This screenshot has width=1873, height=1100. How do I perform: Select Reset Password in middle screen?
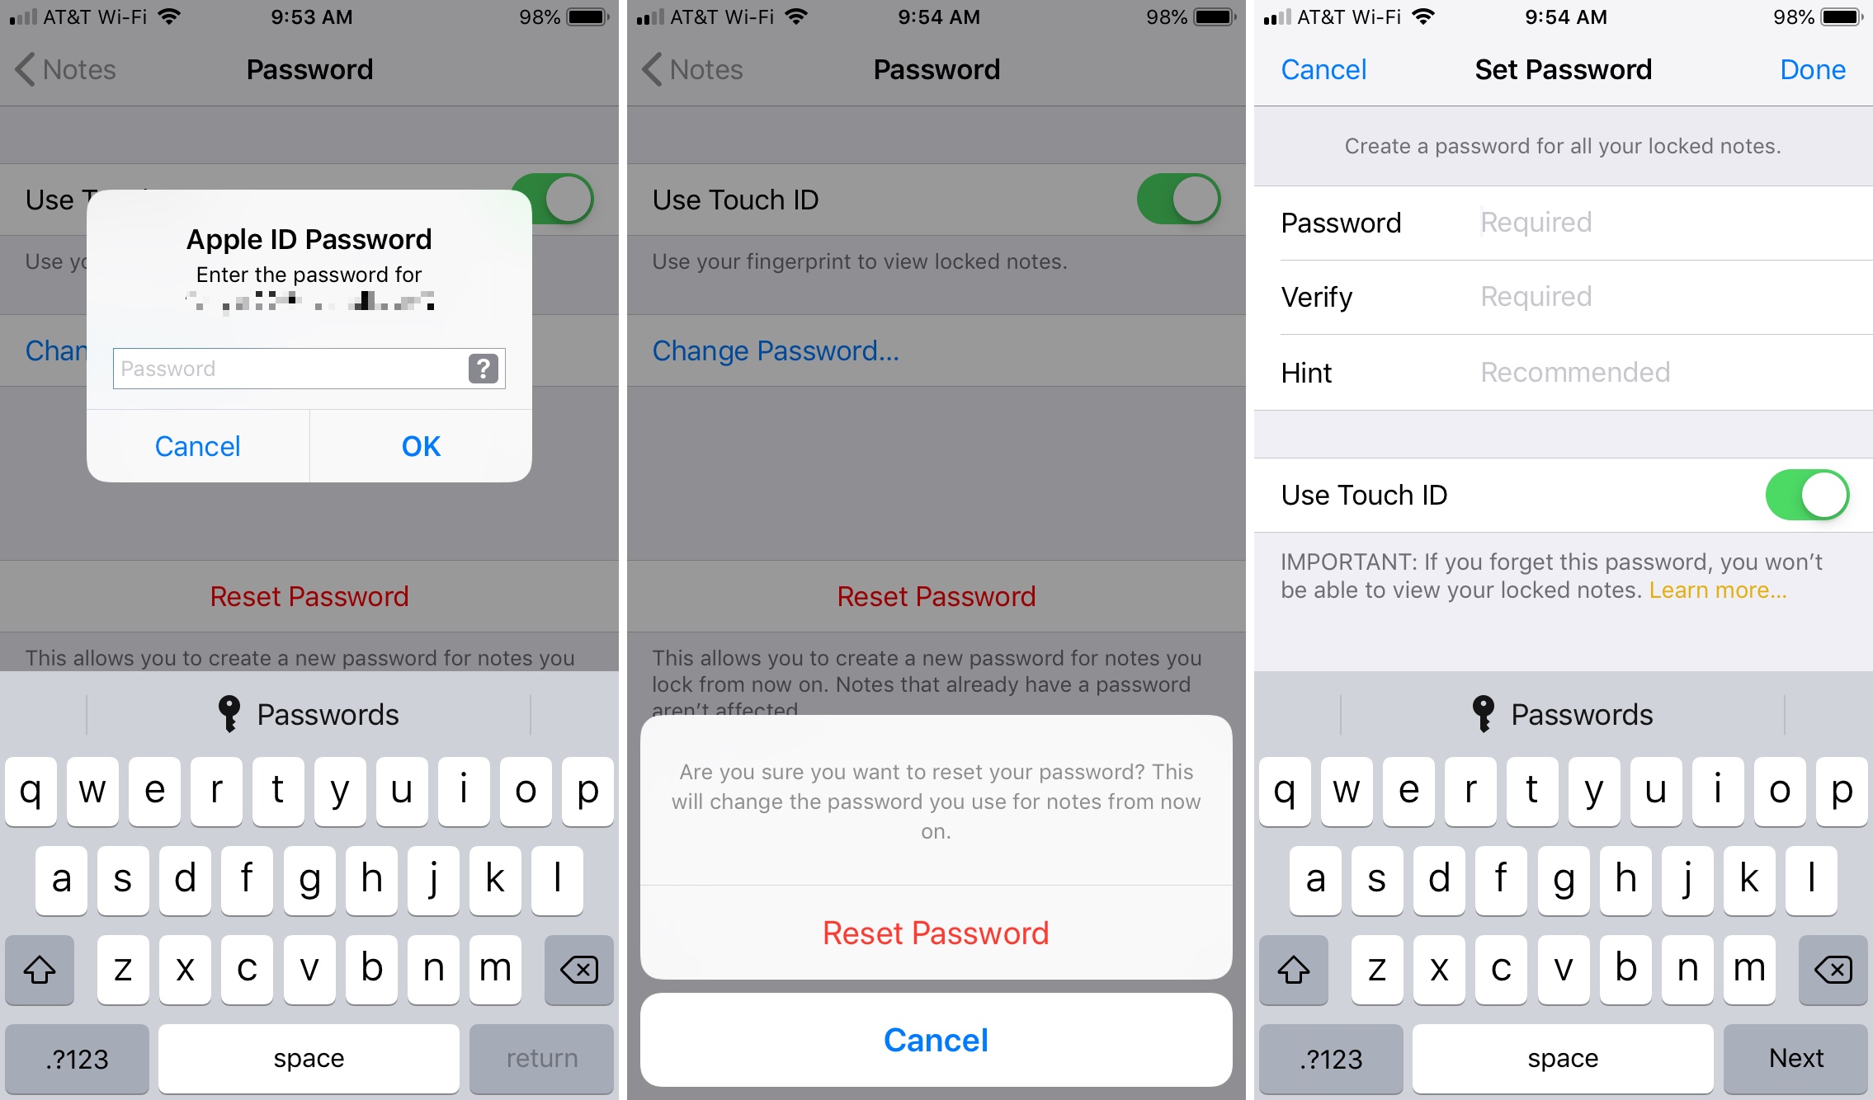tap(935, 933)
